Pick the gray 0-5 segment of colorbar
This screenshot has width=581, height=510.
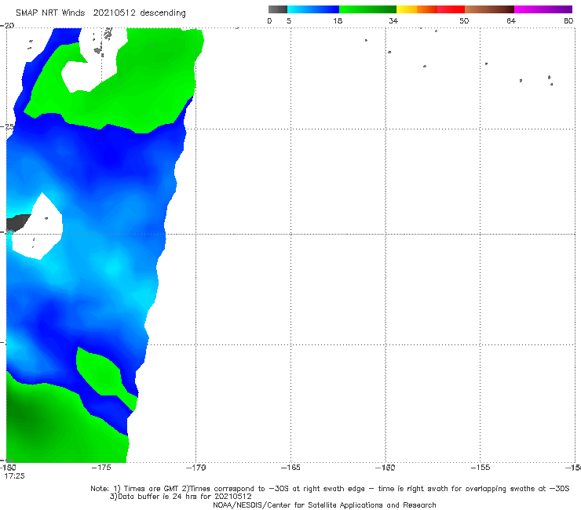(x=278, y=9)
